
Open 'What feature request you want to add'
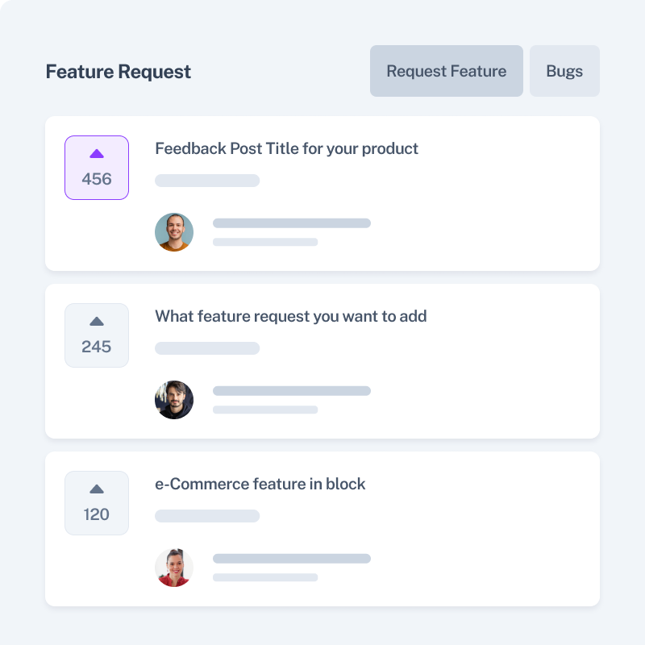(290, 316)
